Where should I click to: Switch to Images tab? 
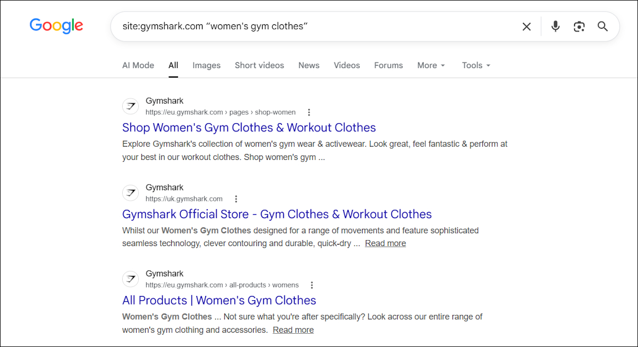[206, 65]
